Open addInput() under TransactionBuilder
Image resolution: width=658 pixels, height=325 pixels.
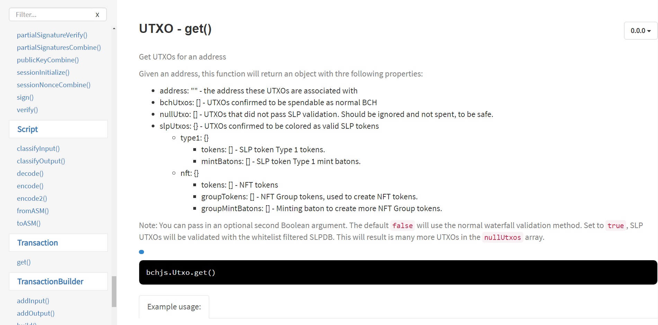point(33,301)
